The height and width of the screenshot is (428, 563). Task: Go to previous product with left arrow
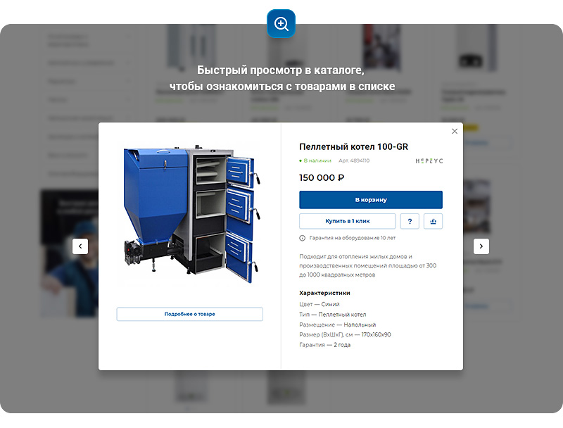[x=80, y=246]
